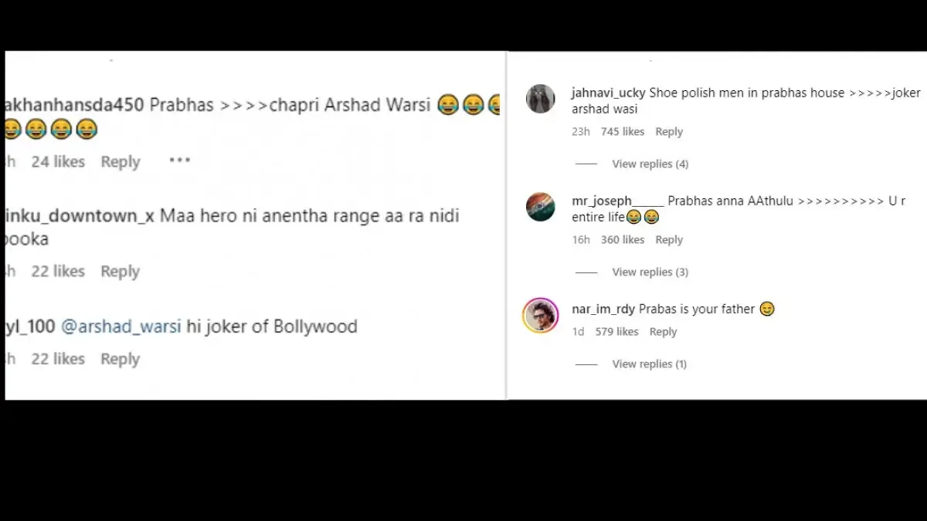927x521 pixels.
Task: Expand View replies (1) under nar_im_rdy's comment
Action: tap(650, 364)
